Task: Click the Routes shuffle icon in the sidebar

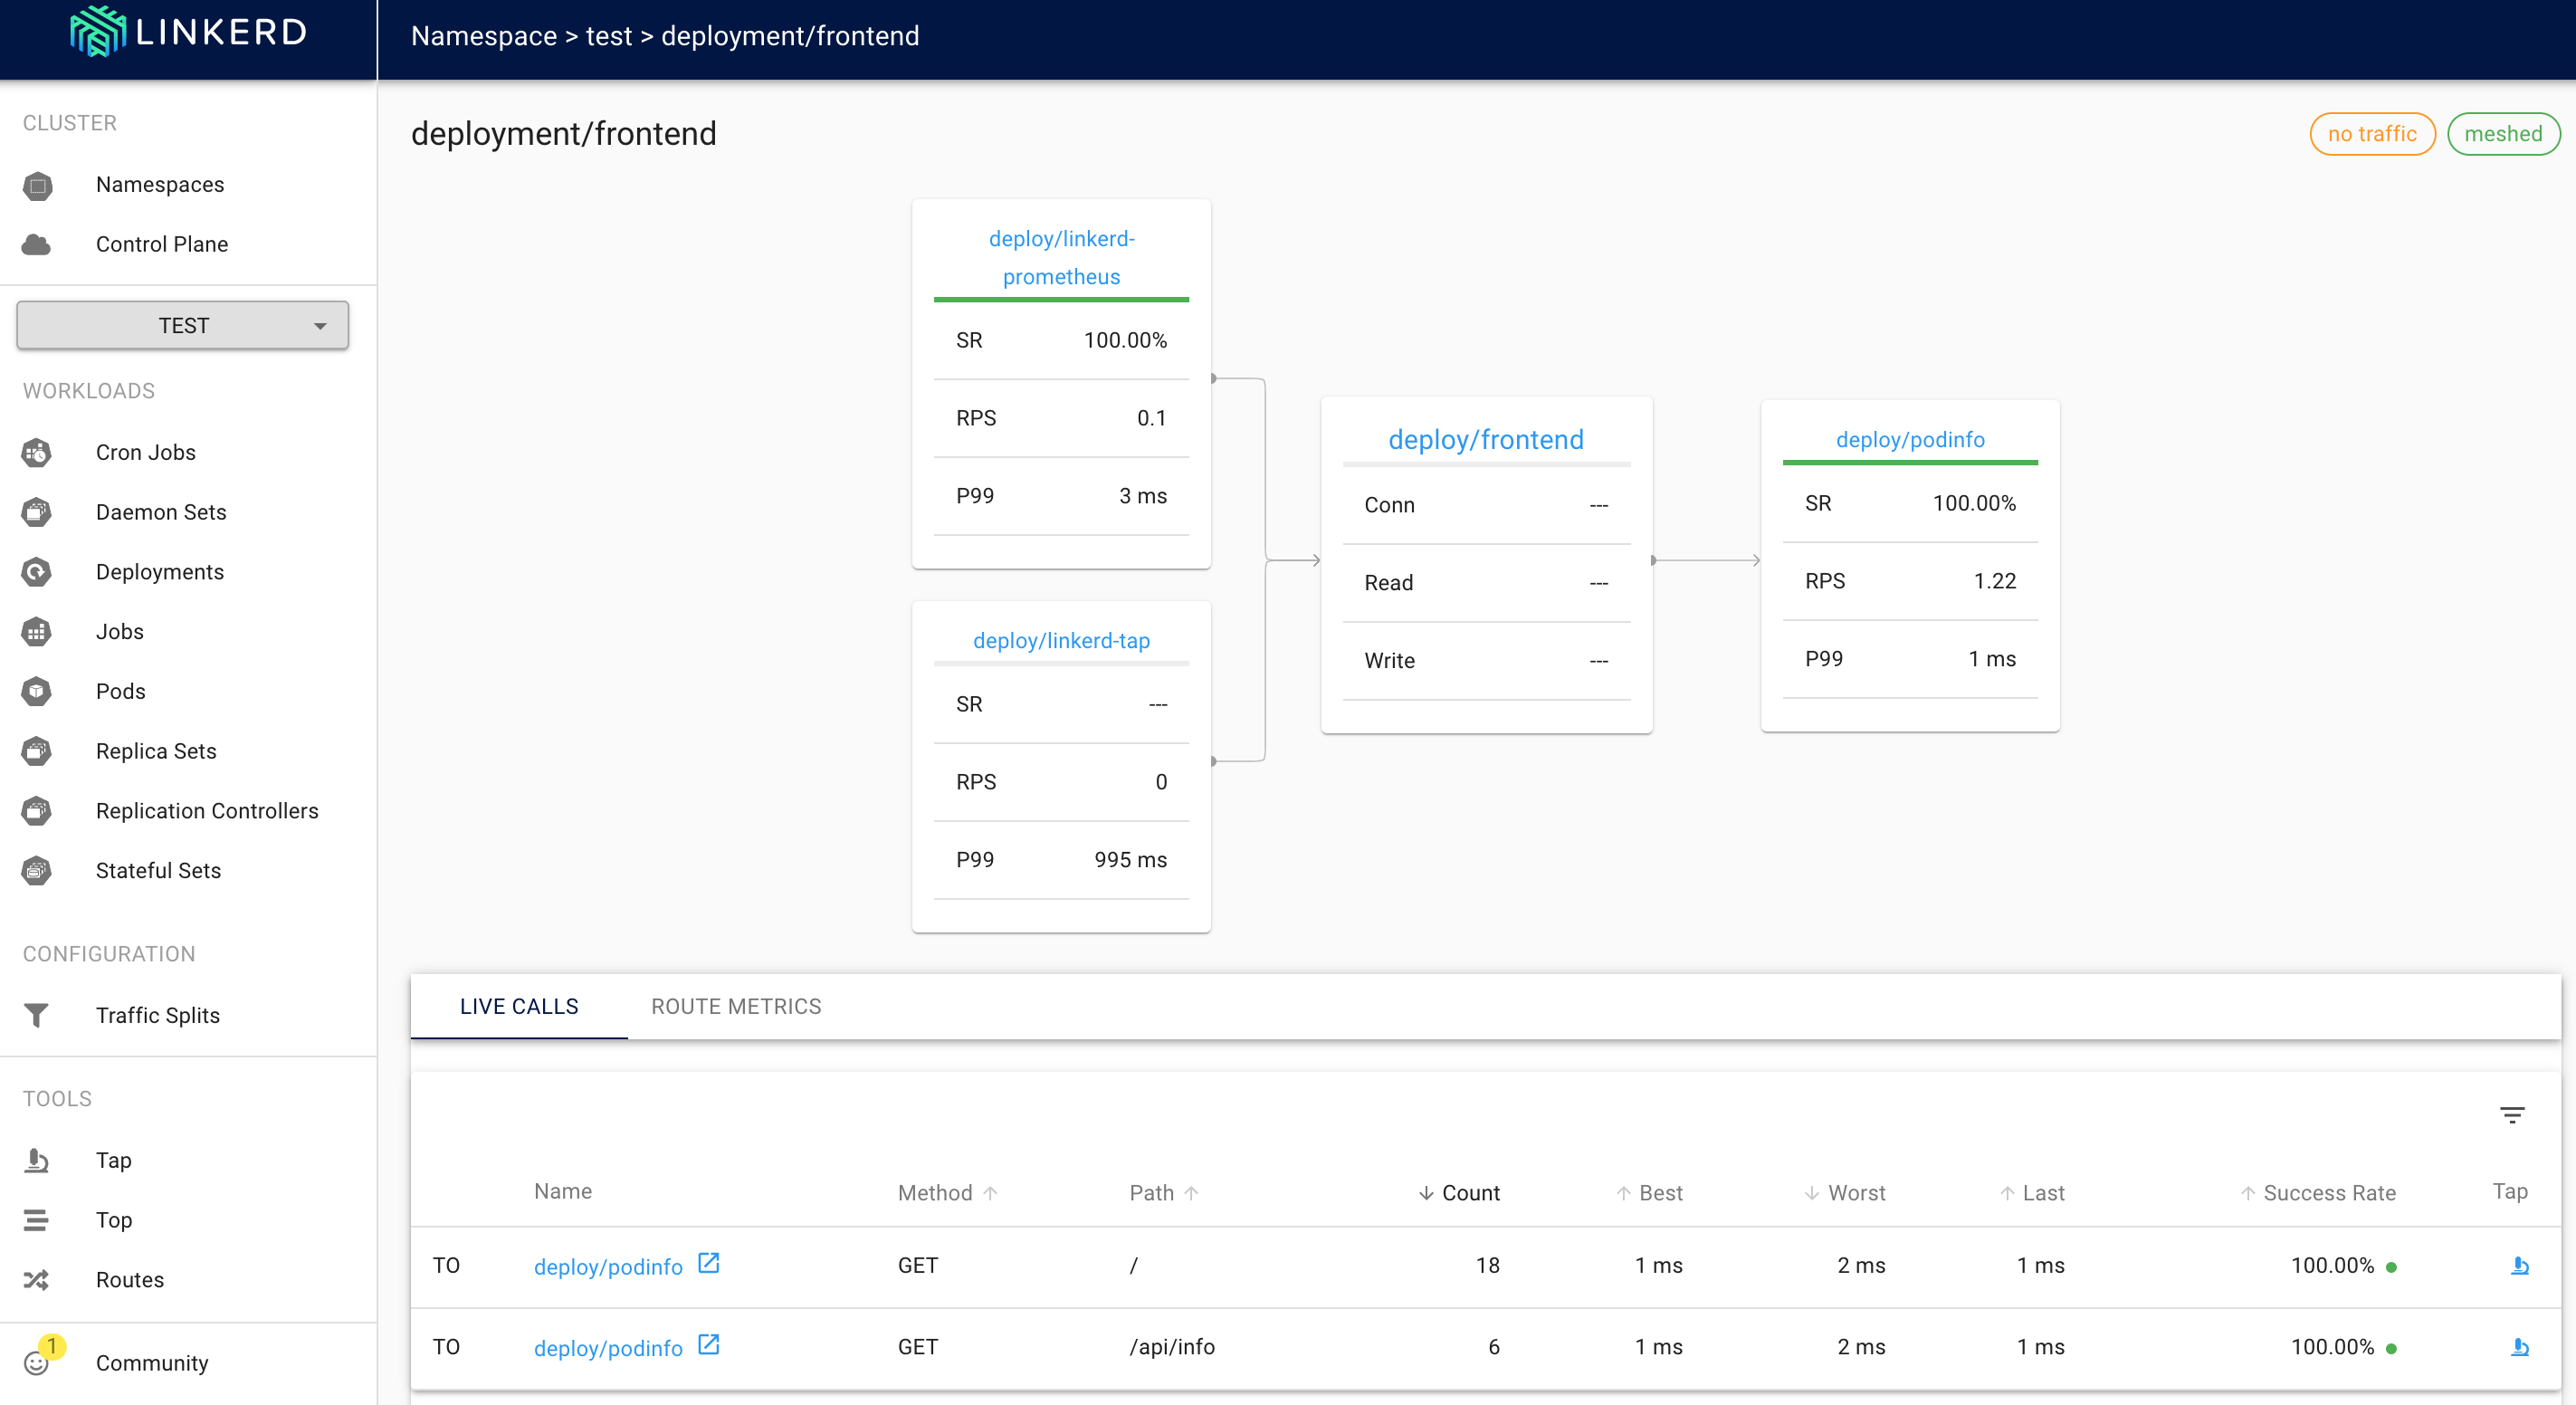Action: (x=36, y=1279)
